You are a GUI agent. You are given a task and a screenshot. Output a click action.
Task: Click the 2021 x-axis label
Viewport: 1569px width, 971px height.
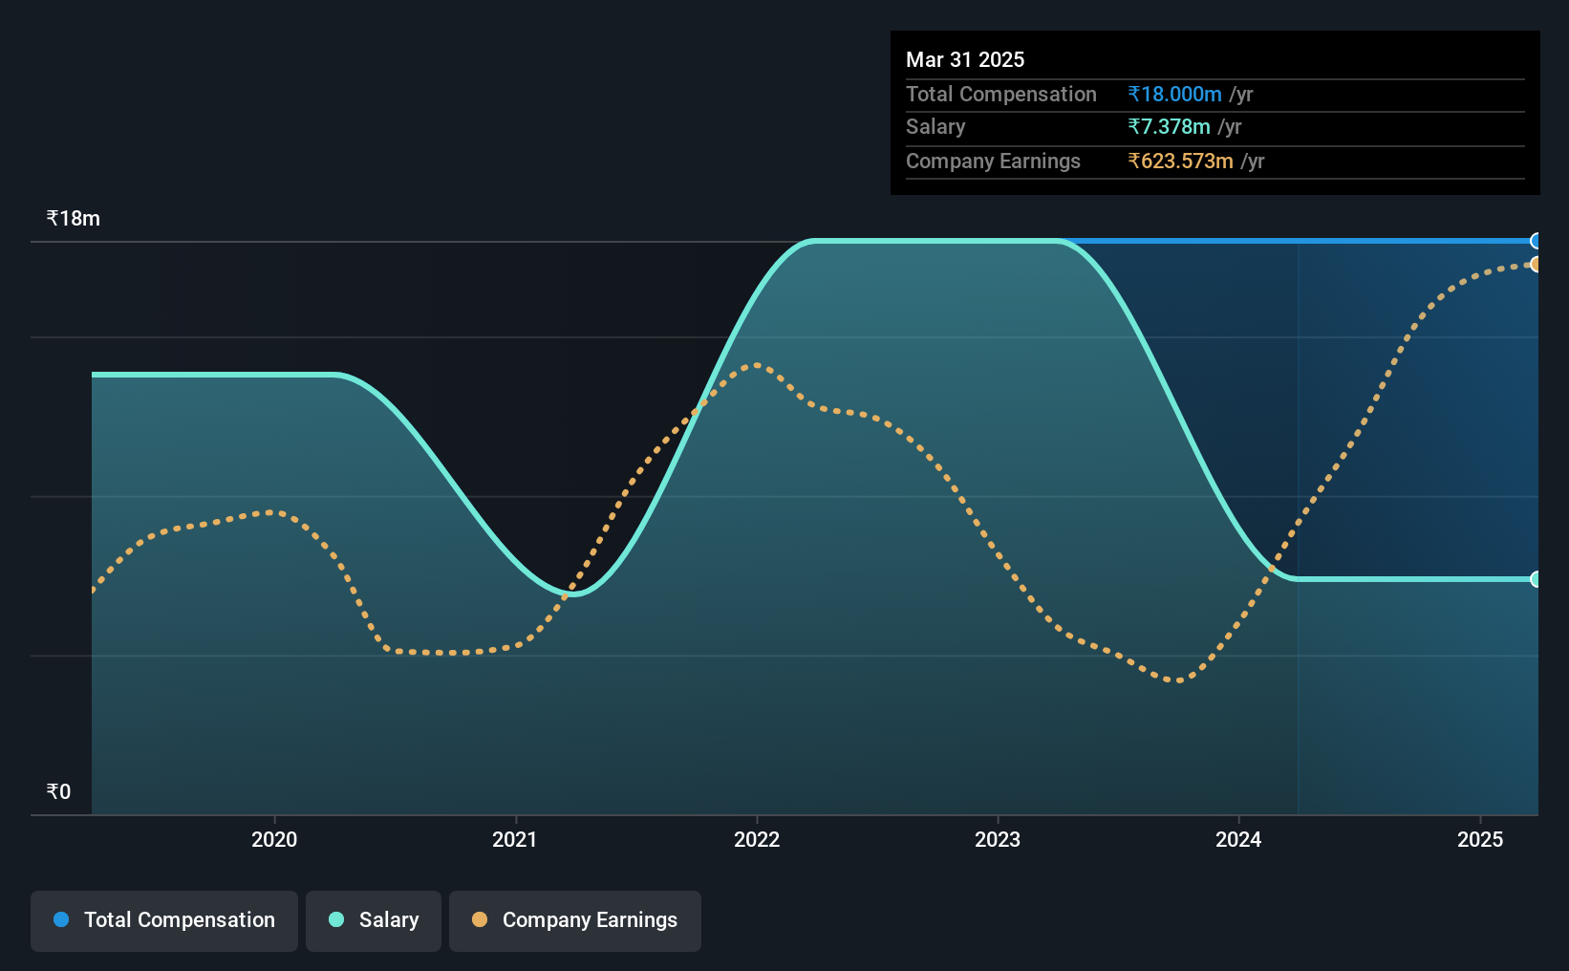[x=515, y=839]
